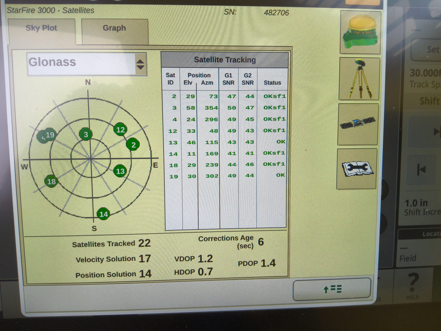The image size is (441, 331).
Task: Click G1 SNR value 50 for satellite 3
Action: click(x=232, y=108)
